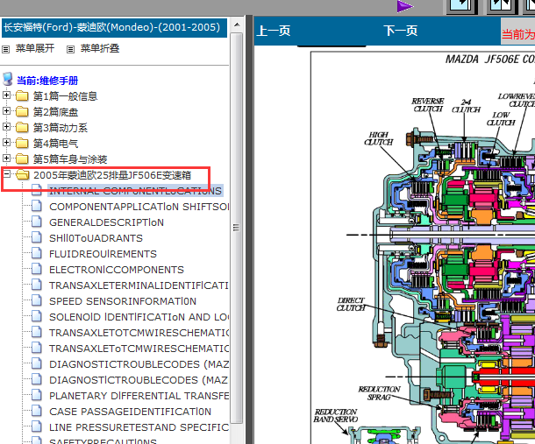Select 第4篇电气 folder label

tap(55, 144)
